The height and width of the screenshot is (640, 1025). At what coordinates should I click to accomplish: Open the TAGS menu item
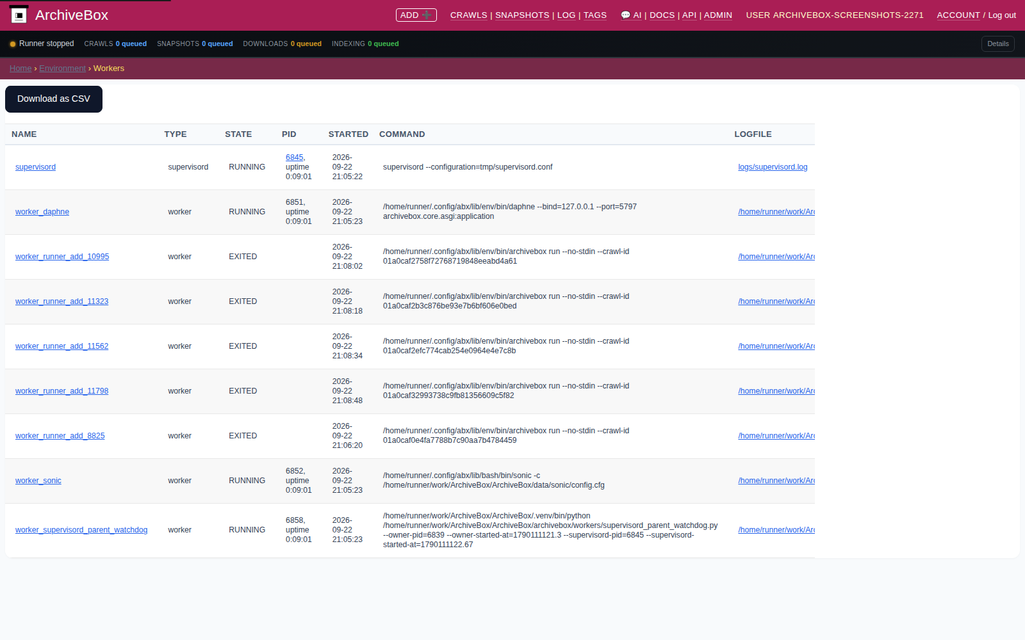click(x=594, y=15)
